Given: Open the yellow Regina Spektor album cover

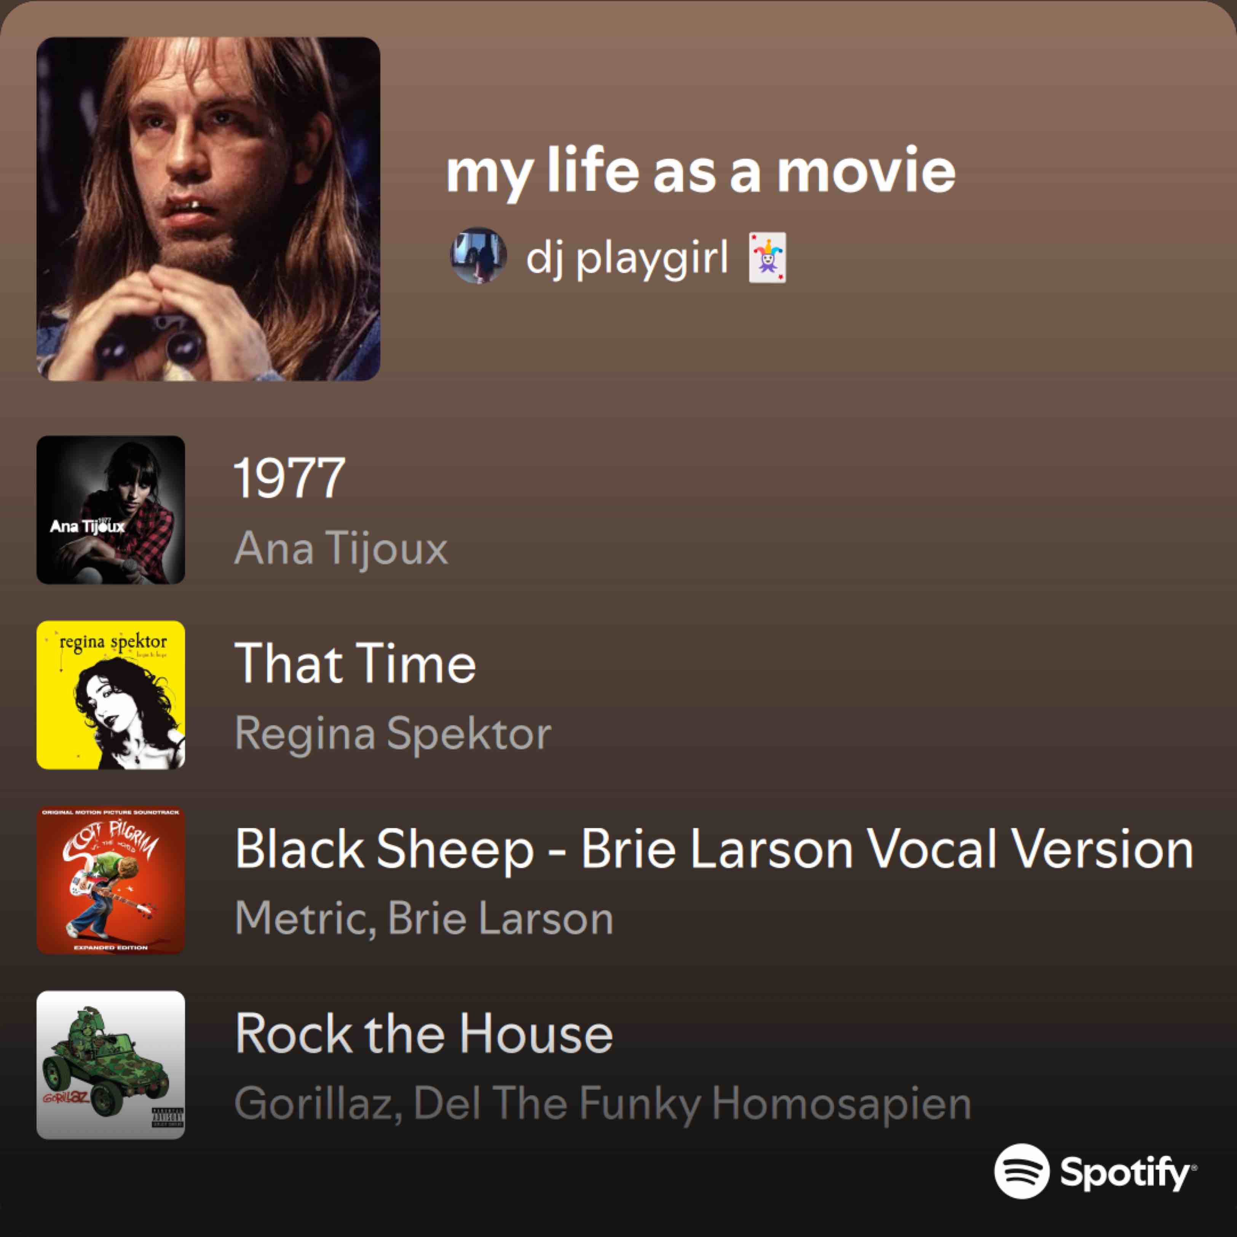Looking at the screenshot, I should (111, 695).
